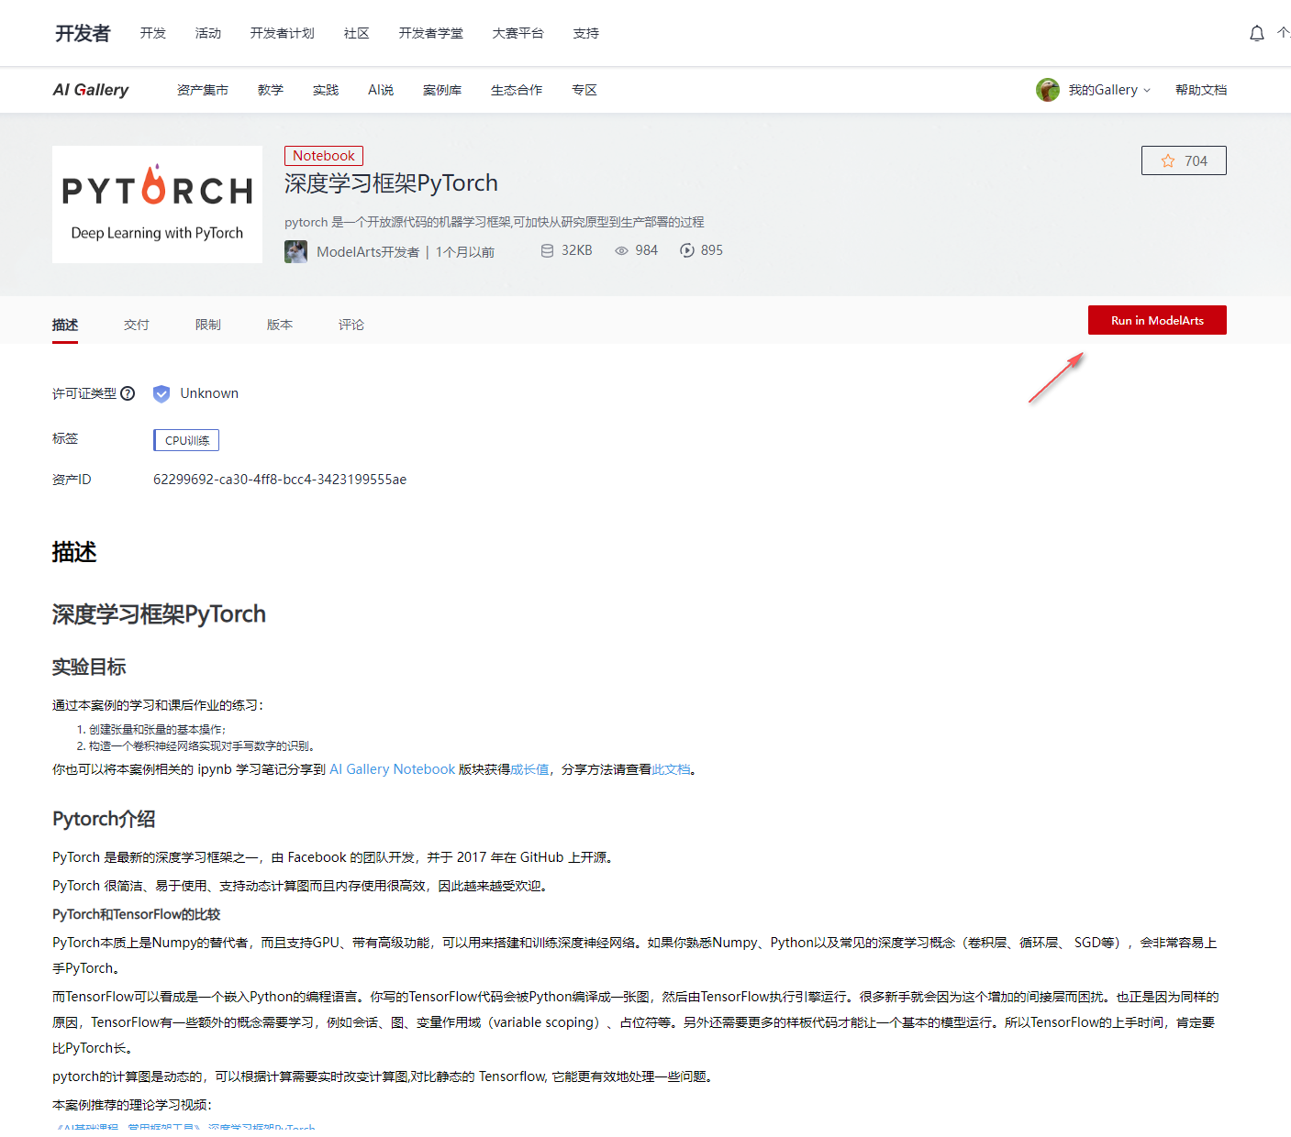Open 实践 in the AI Gallery navigation
This screenshot has height=1137, width=1291.
(326, 90)
